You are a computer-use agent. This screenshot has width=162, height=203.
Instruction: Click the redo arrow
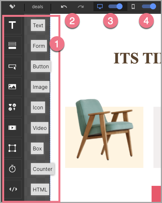(x=81, y=7)
